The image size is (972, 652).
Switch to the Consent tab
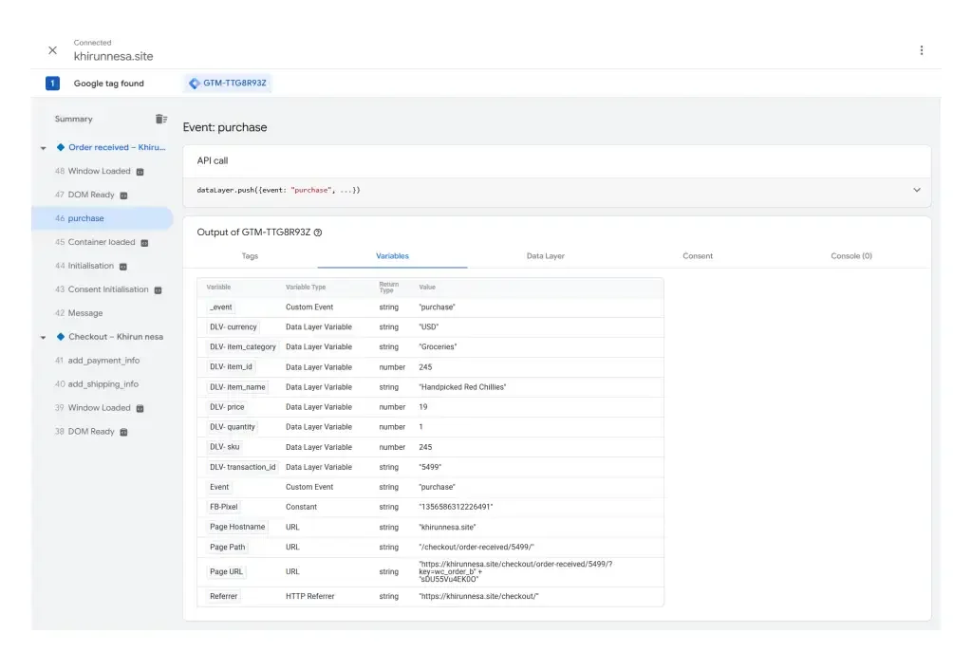698,256
